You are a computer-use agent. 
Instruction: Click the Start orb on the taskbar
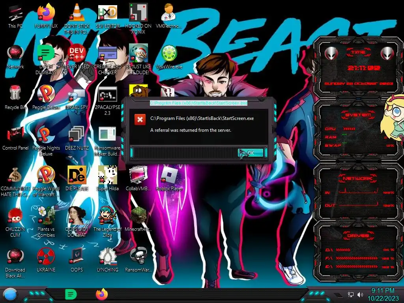[x=10, y=295]
